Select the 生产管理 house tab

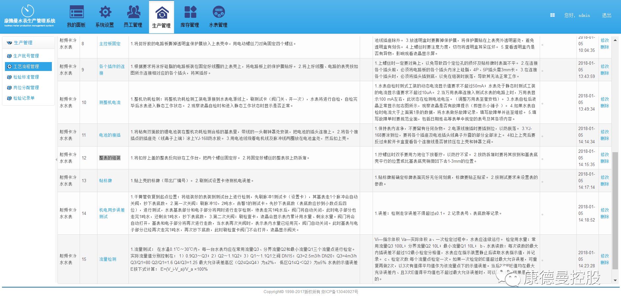162,17
